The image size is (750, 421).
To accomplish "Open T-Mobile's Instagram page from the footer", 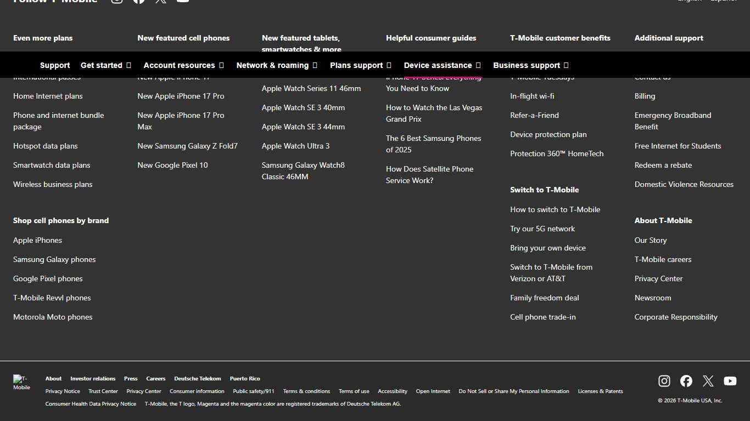I will coord(664,380).
